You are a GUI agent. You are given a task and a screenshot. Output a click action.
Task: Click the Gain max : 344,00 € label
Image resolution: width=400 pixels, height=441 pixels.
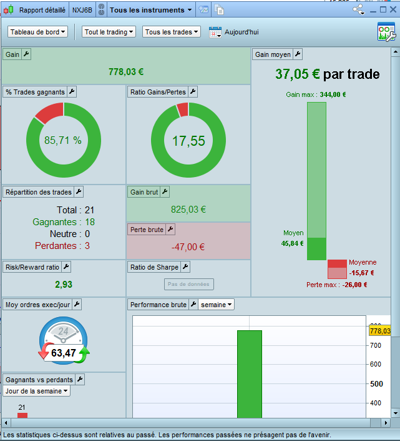316,94
